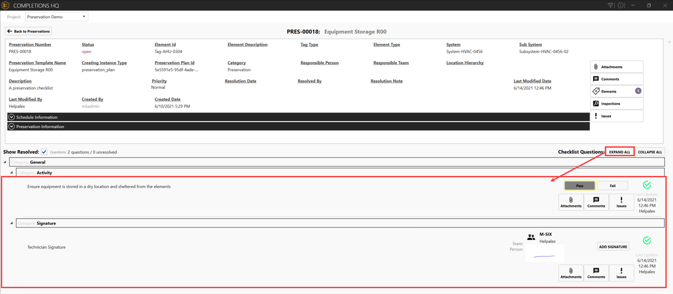Screen dimensions: 673x294
Task: Click green resolved checkmark beside Add Signature
Action: point(647,241)
